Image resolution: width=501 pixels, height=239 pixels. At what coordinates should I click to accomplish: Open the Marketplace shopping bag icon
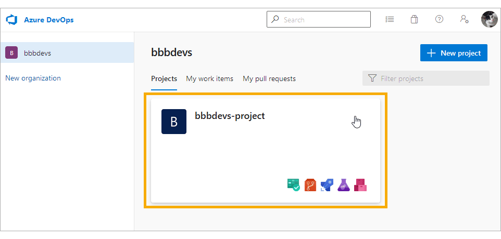click(414, 19)
